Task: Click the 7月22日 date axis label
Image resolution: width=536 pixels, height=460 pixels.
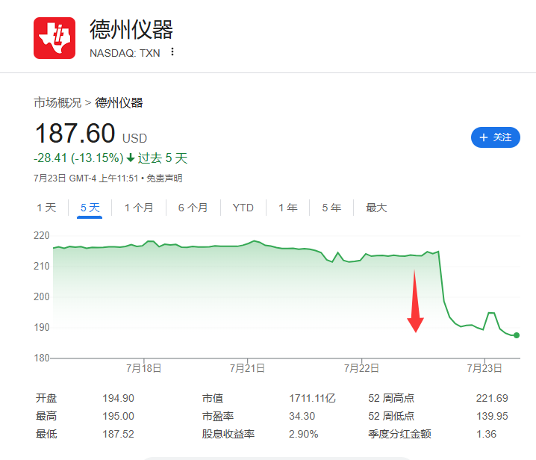Action: pos(361,368)
